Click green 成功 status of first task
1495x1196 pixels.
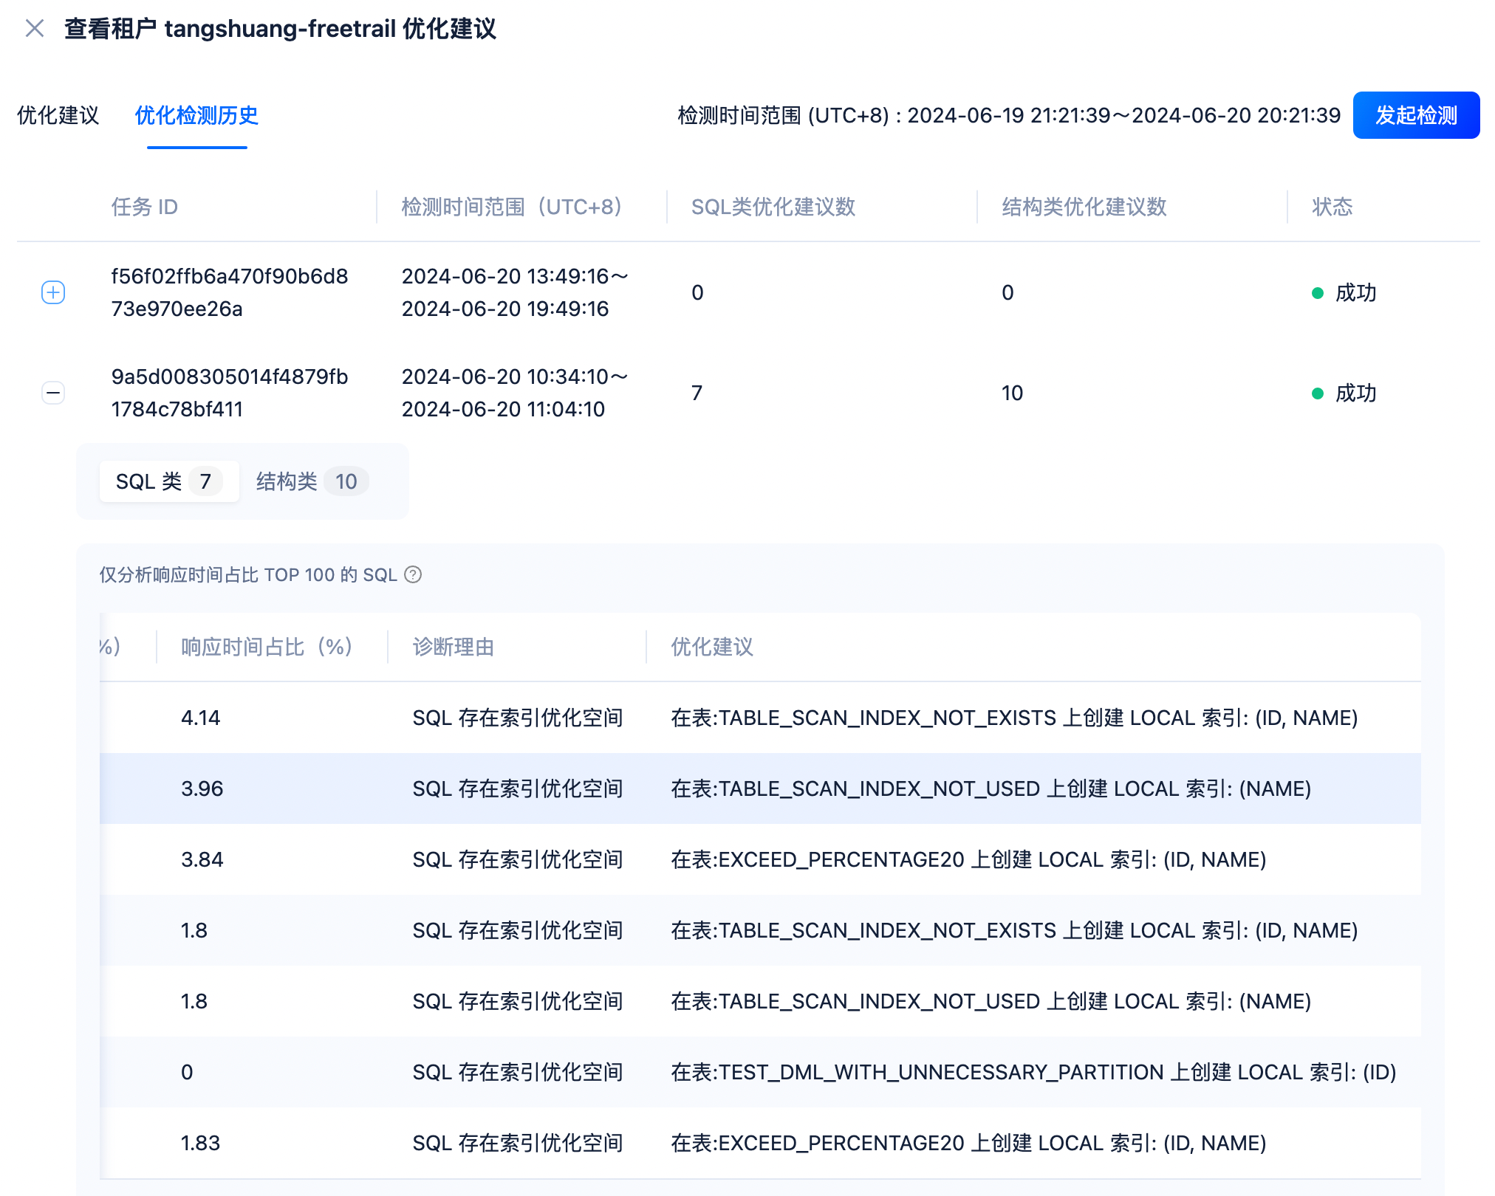[1355, 292]
